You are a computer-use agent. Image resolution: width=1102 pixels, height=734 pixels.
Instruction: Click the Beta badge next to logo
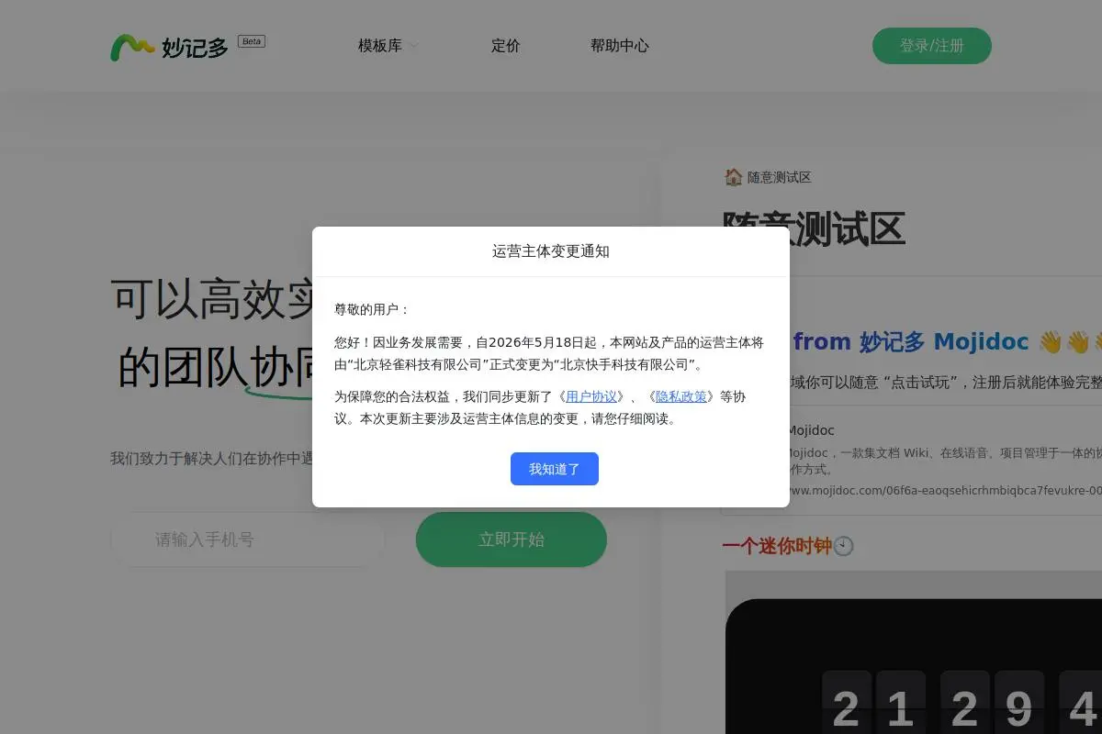252,41
